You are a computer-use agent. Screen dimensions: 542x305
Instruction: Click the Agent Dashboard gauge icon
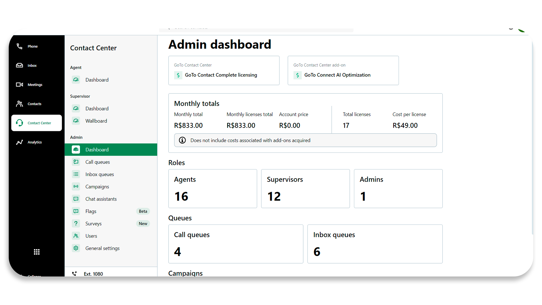(x=76, y=80)
